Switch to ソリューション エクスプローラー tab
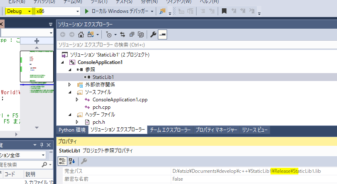The image size is (337, 184). [118, 130]
